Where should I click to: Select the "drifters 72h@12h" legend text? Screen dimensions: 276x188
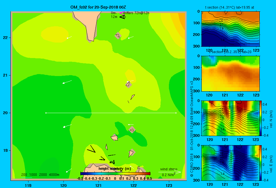coord(136,13)
